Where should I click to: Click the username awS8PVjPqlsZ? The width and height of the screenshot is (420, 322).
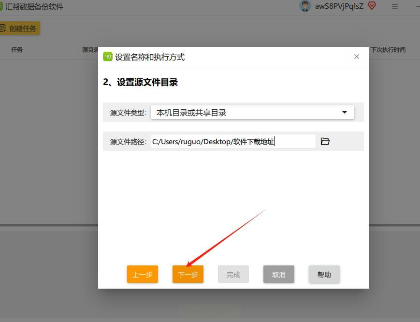pyautogui.click(x=339, y=6)
